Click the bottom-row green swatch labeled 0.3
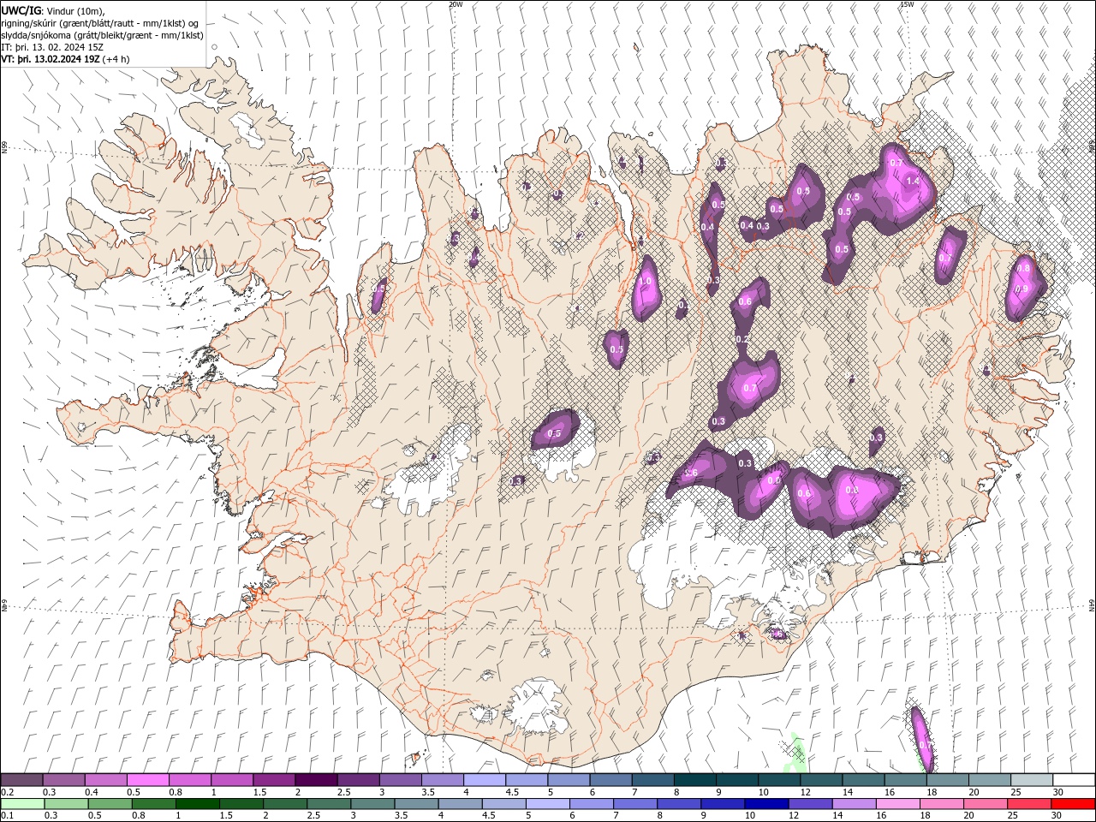This screenshot has height=822, width=1096. [68, 804]
